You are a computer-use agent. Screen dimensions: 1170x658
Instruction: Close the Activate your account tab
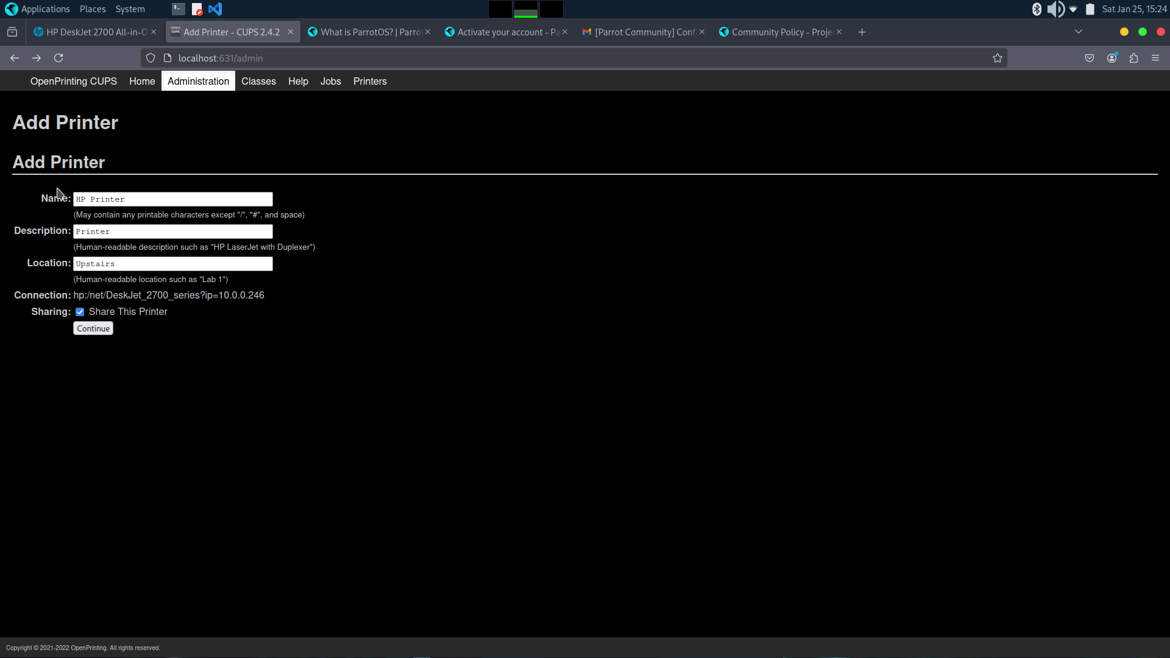coord(565,32)
